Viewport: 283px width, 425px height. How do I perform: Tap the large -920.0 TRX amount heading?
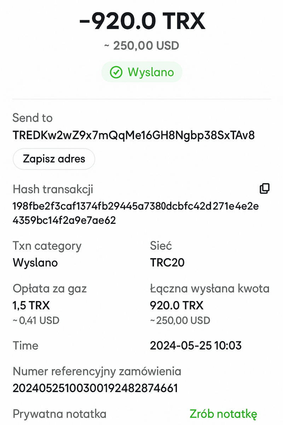tap(142, 21)
